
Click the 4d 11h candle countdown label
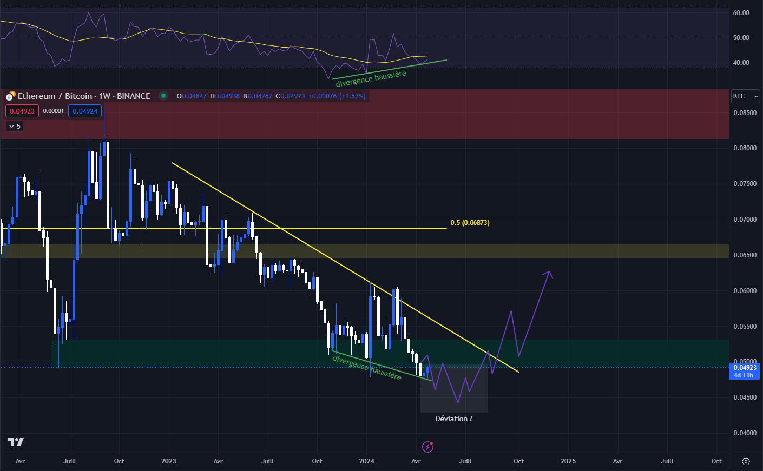[744, 374]
